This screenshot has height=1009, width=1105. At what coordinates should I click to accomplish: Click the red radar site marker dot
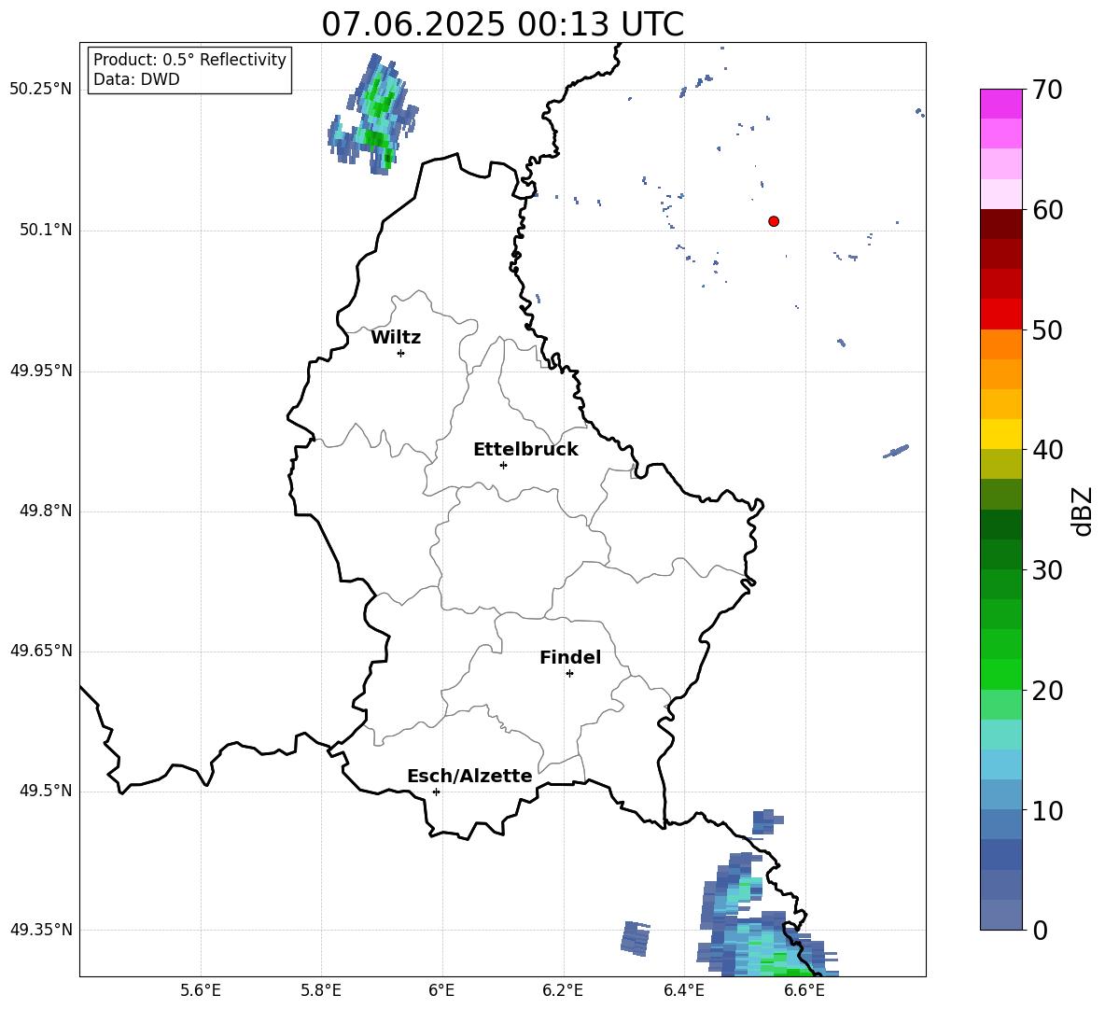click(x=774, y=221)
